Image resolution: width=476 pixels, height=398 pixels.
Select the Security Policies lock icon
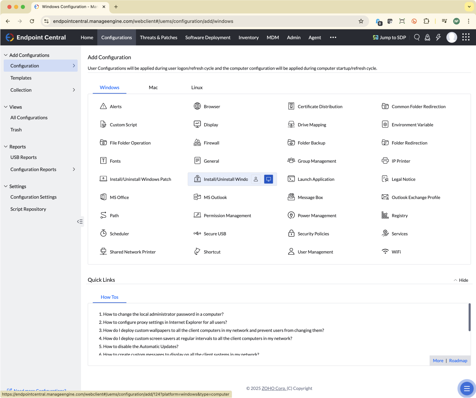pos(291,233)
